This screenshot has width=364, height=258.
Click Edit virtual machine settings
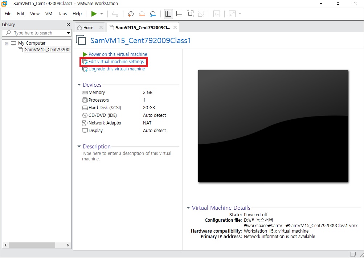pos(116,62)
